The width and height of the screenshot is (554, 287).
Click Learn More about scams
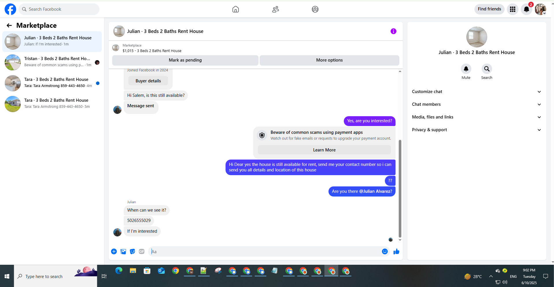pyautogui.click(x=324, y=150)
